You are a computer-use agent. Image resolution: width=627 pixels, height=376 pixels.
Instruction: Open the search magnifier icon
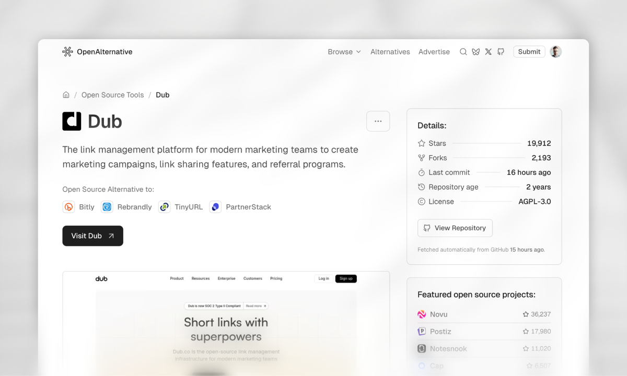coord(463,52)
